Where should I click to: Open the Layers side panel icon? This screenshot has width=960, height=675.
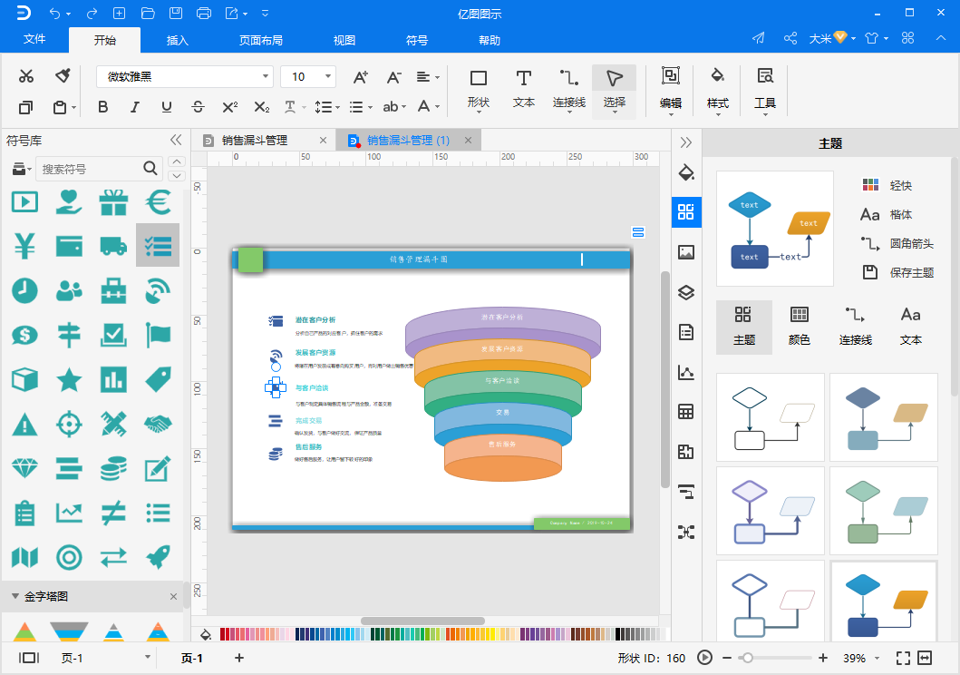(x=686, y=292)
